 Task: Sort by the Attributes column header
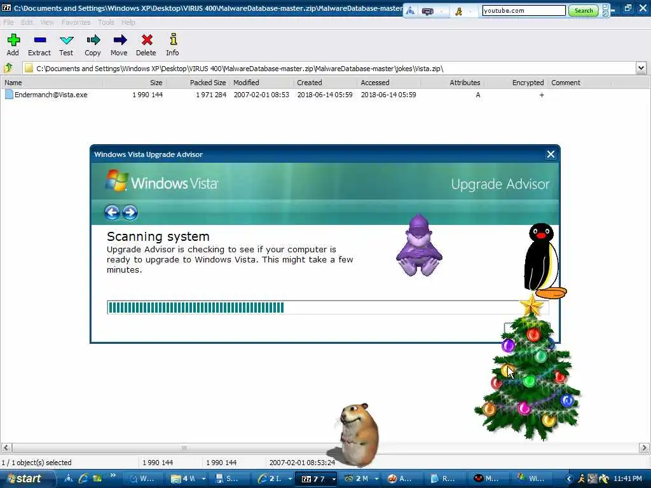pos(453,83)
